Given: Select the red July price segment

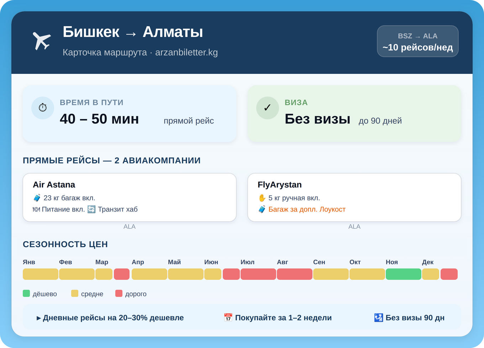Looking at the screenshot, I should point(258,274).
